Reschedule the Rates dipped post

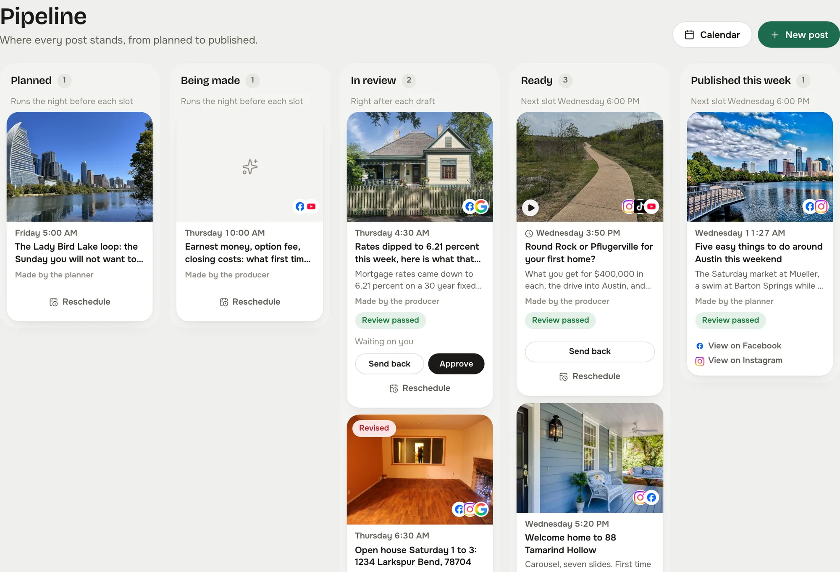point(420,388)
